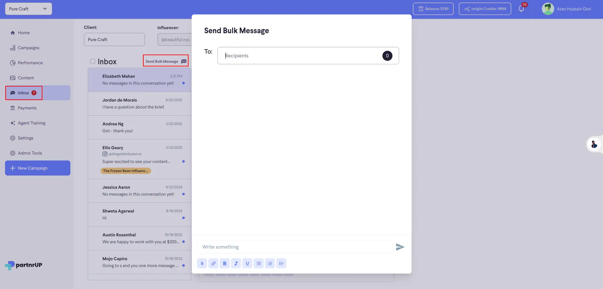This screenshot has height=289, width=603.
Task: Click the Admin Tools cog icon
Action: pos(13,153)
